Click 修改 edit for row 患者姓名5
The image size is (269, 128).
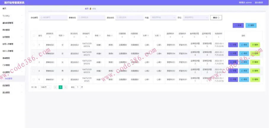click(244, 45)
